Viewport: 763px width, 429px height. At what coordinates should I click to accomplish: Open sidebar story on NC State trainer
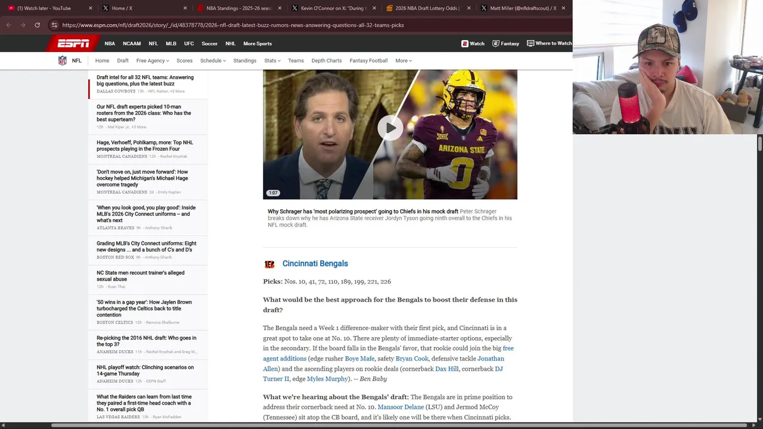141,276
